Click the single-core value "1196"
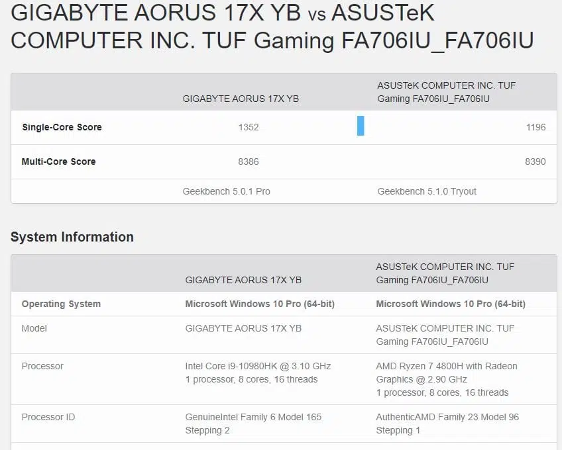The height and width of the screenshot is (450, 562). tap(535, 127)
